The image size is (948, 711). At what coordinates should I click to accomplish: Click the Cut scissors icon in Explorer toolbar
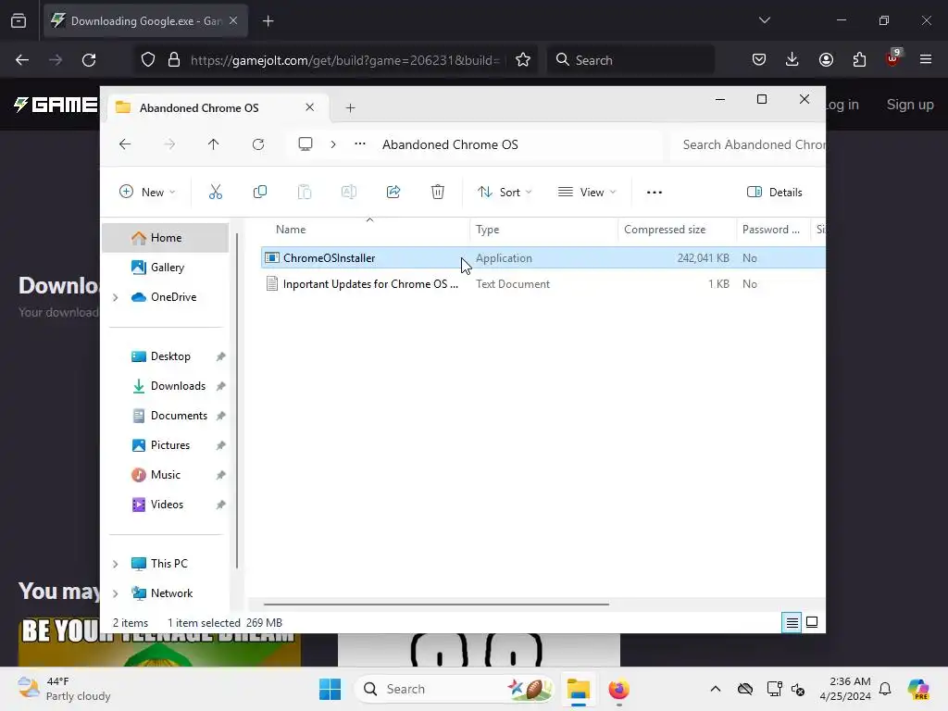pyautogui.click(x=215, y=193)
